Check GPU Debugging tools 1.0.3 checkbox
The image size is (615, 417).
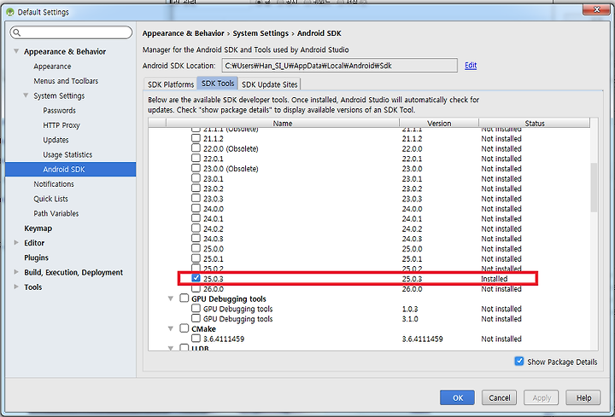(196, 309)
